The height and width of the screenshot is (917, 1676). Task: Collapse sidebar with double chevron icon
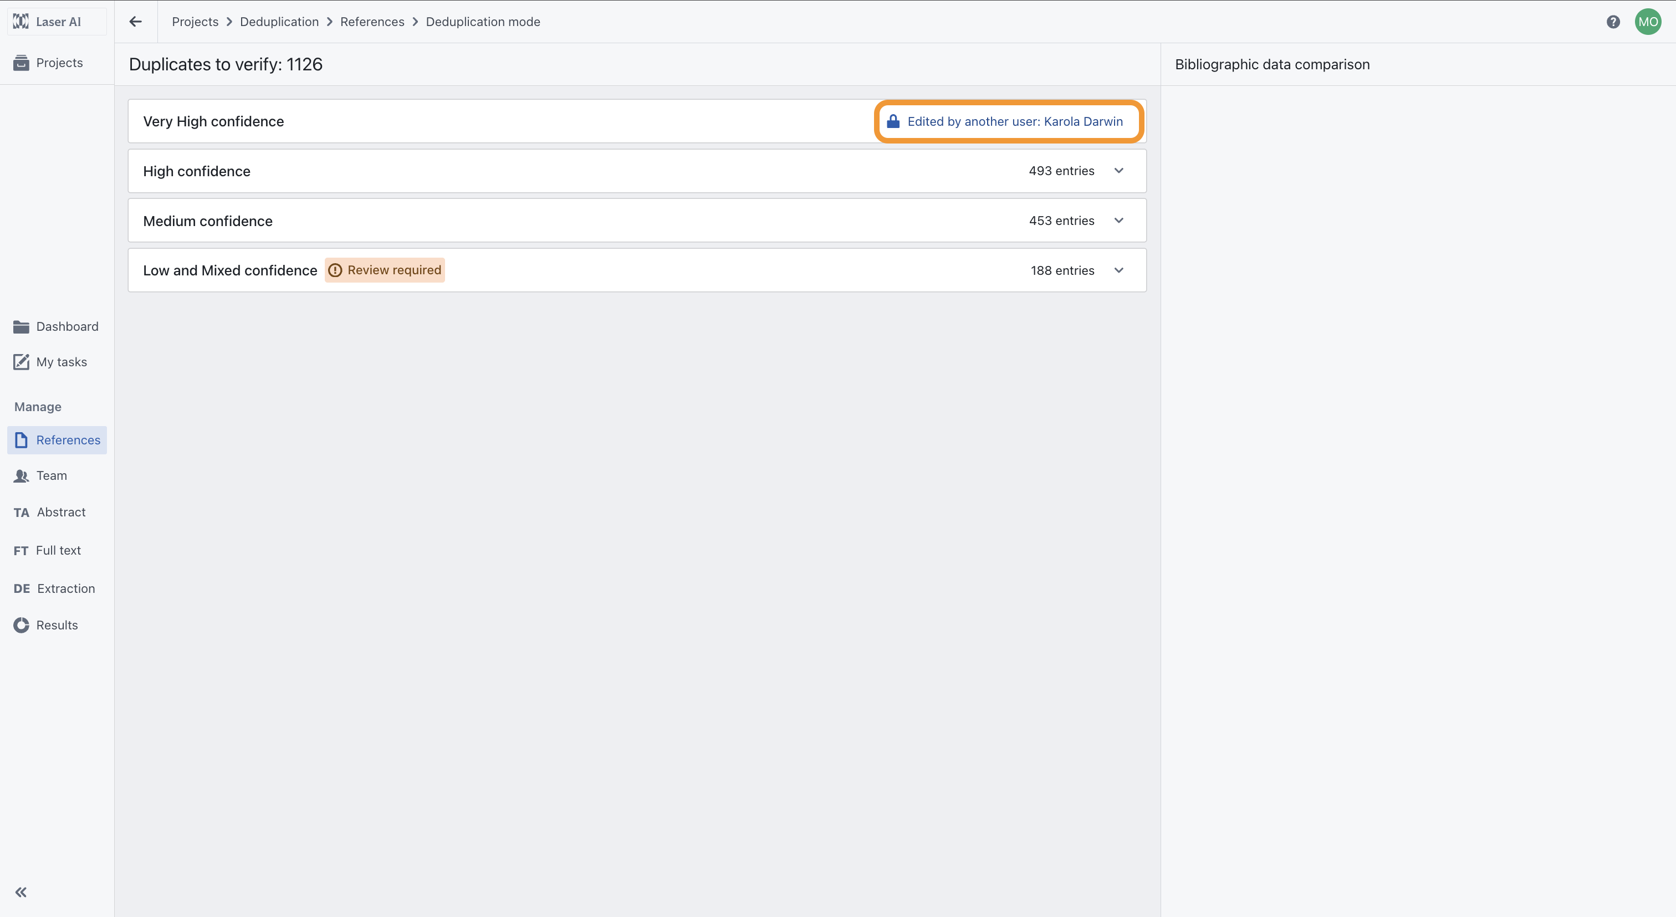tap(21, 892)
